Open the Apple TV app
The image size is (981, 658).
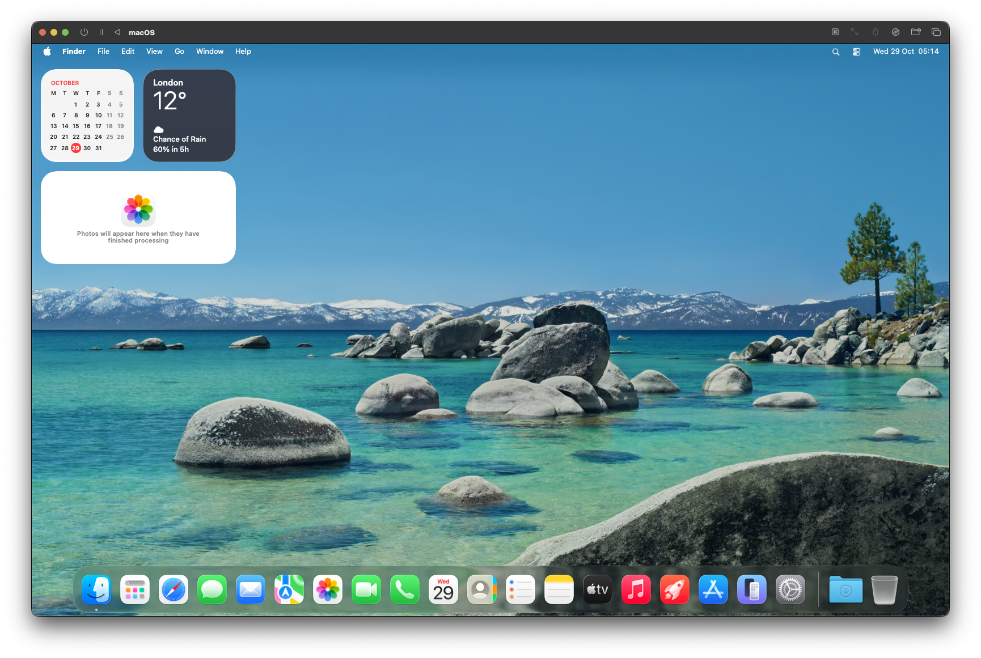pyautogui.click(x=597, y=589)
